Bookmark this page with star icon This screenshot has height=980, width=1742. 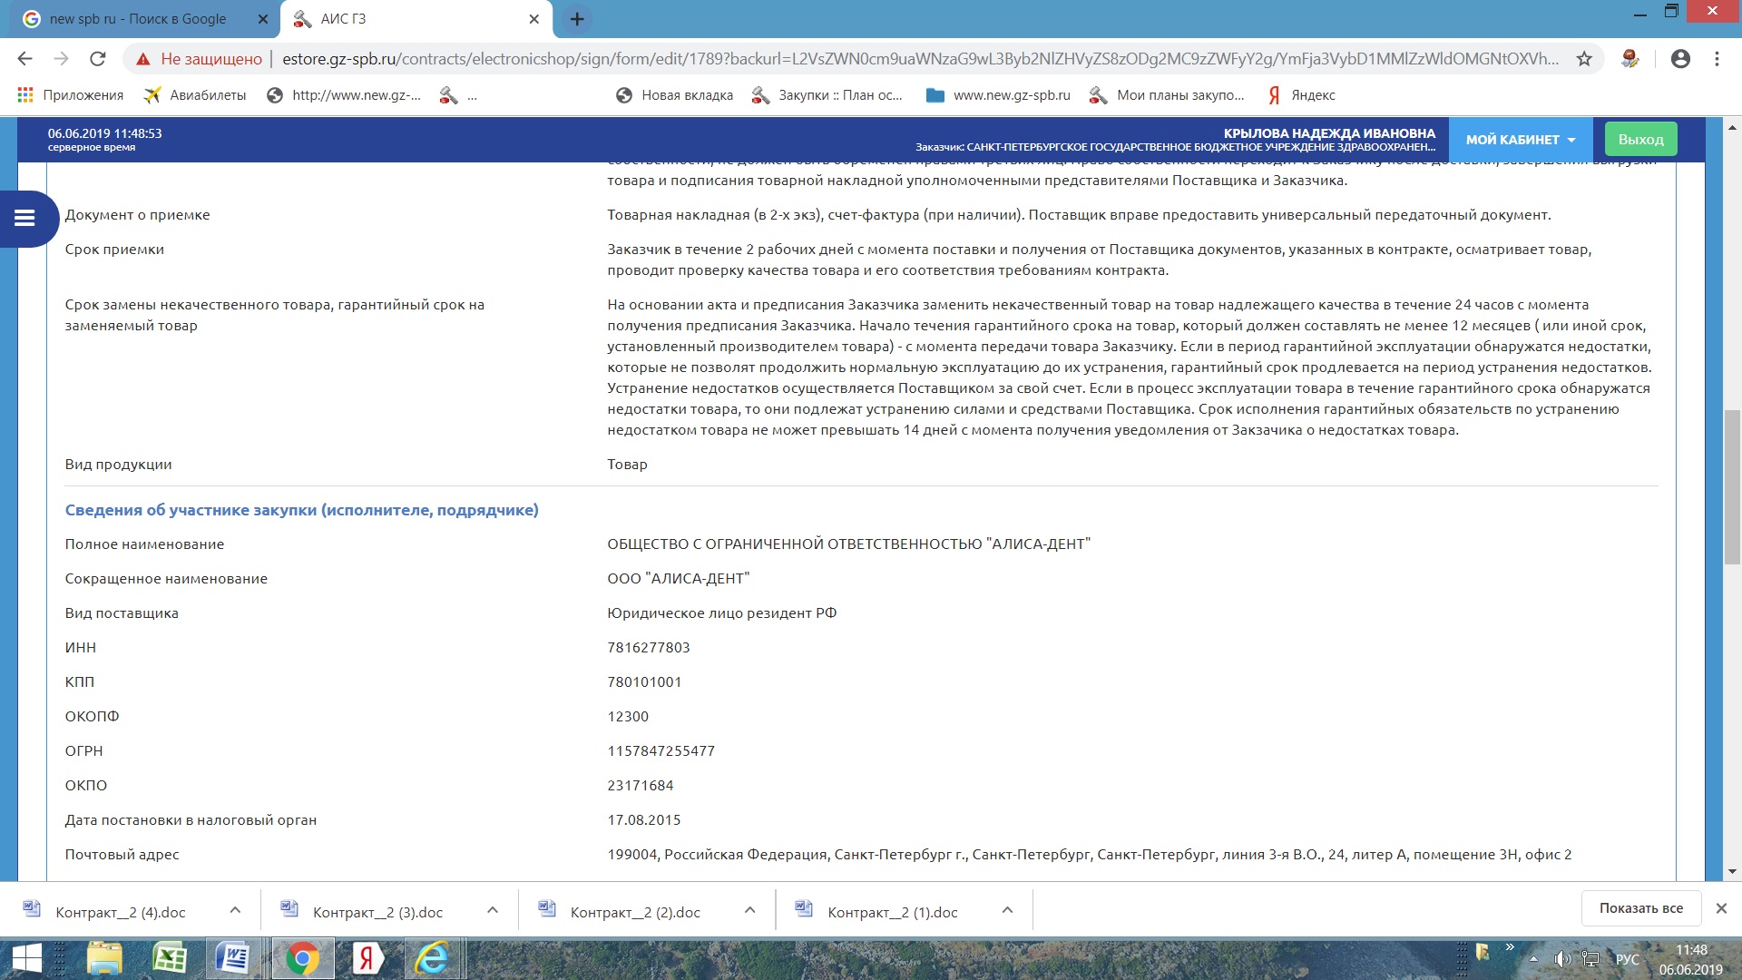(x=1584, y=59)
